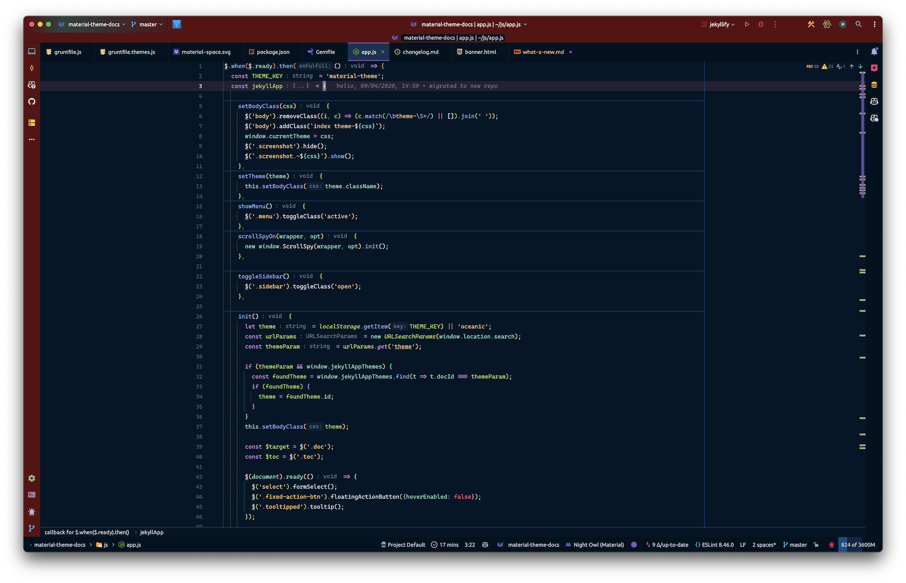Open notifications via the bell icon
Image resolution: width=906 pixels, height=583 pixels.
click(874, 51)
